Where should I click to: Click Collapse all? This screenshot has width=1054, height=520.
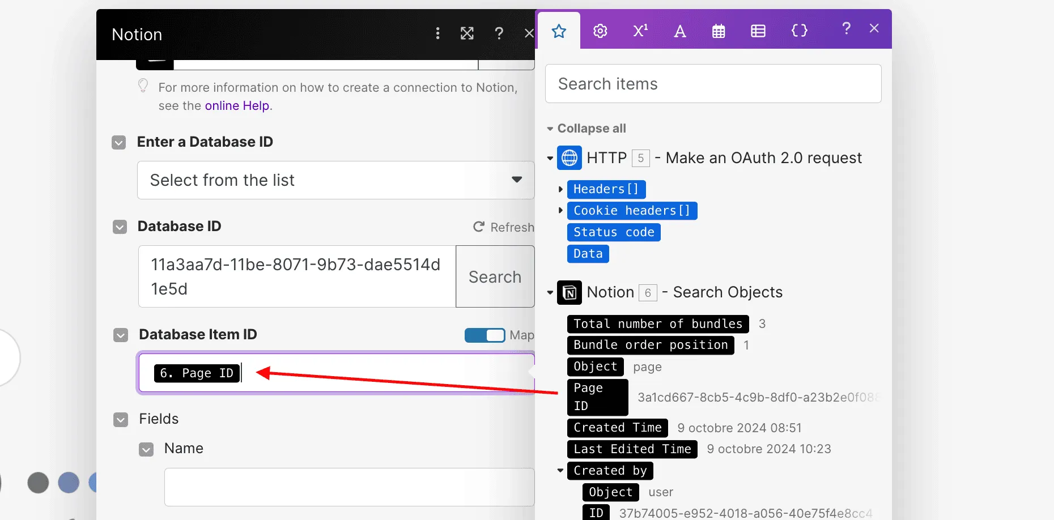(591, 129)
